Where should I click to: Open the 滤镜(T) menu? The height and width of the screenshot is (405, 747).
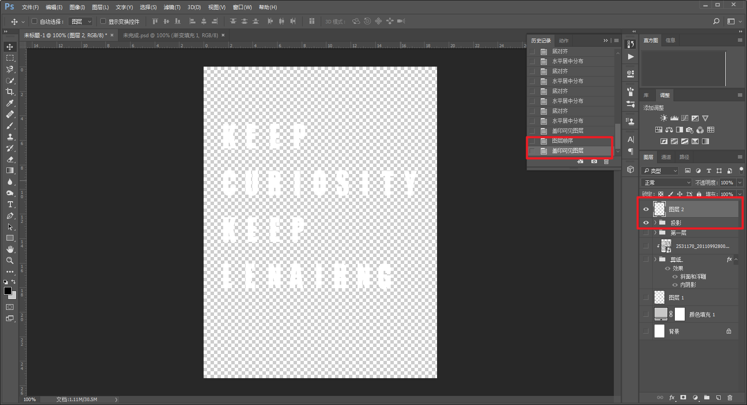pos(172,7)
